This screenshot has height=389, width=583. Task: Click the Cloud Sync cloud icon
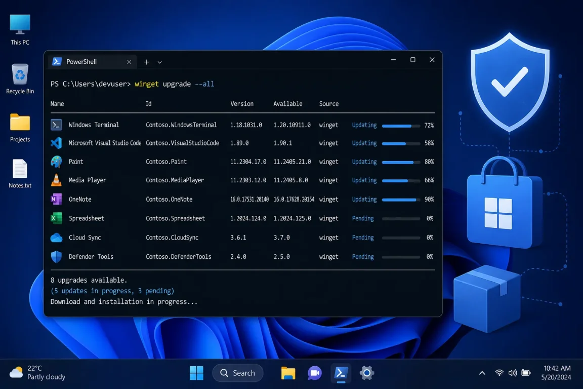coord(56,238)
